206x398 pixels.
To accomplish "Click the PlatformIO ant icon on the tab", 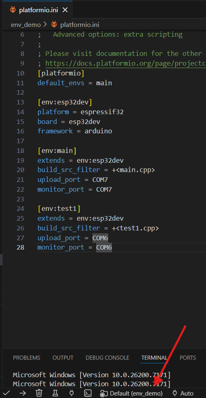I will click(13, 10).
